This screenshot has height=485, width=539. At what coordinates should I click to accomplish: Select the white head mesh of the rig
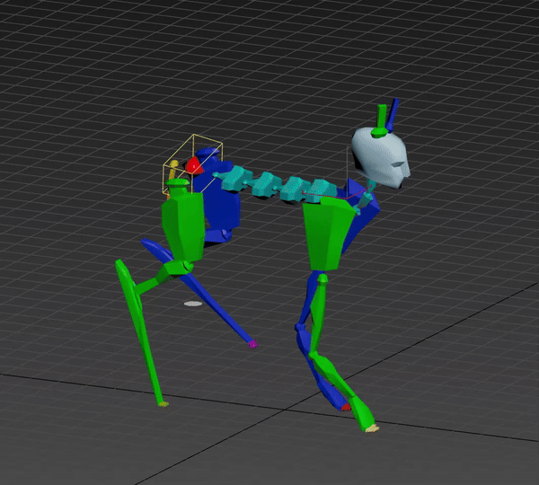tap(380, 158)
